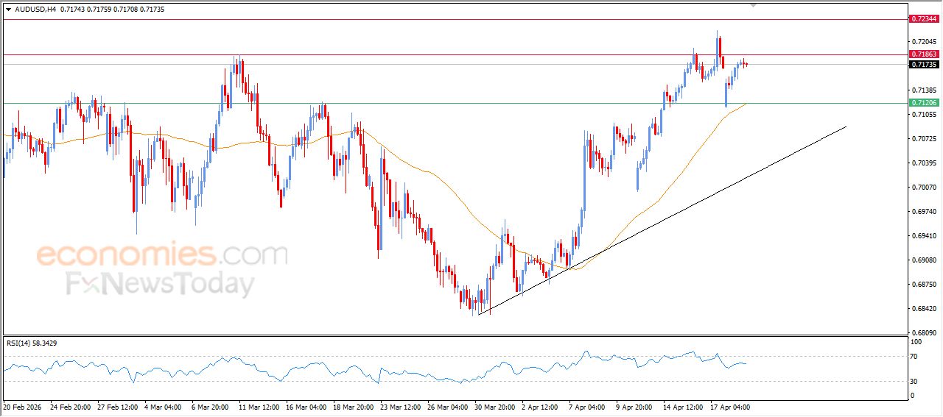Select the red 0.72344 price label
Screen dimensions: 943x417
point(923,18)
